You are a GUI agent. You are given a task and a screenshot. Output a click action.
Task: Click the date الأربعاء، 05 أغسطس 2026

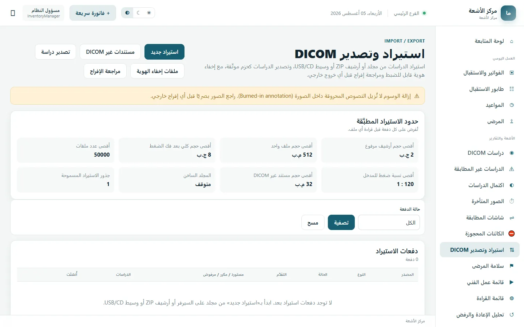tap(356, 13)
